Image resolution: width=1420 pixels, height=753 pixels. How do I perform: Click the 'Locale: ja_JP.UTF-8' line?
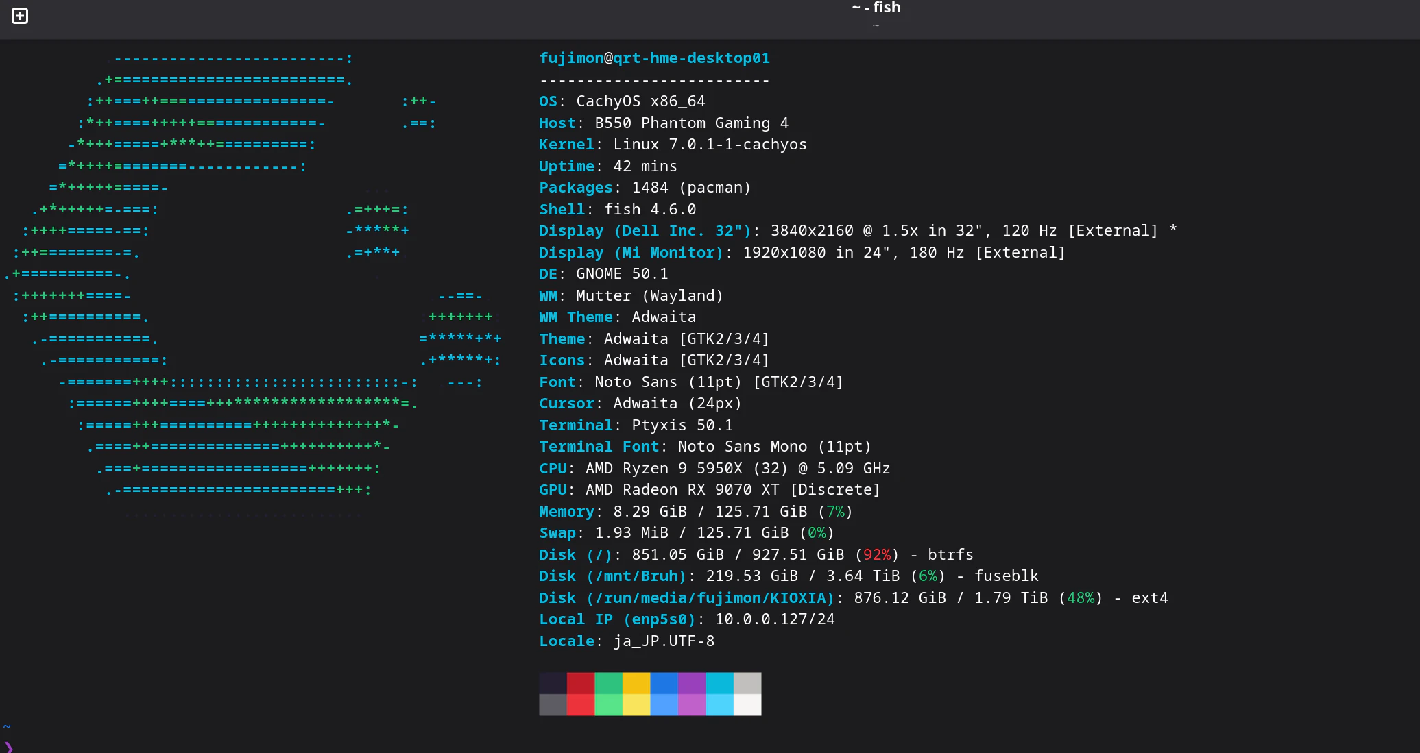click(627, 641)
